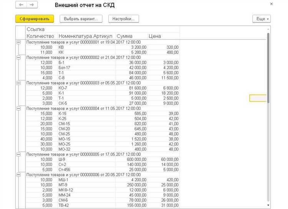Click the forward navigation arrow
This screenshot has height=209, width=288.
click(32, 5)
